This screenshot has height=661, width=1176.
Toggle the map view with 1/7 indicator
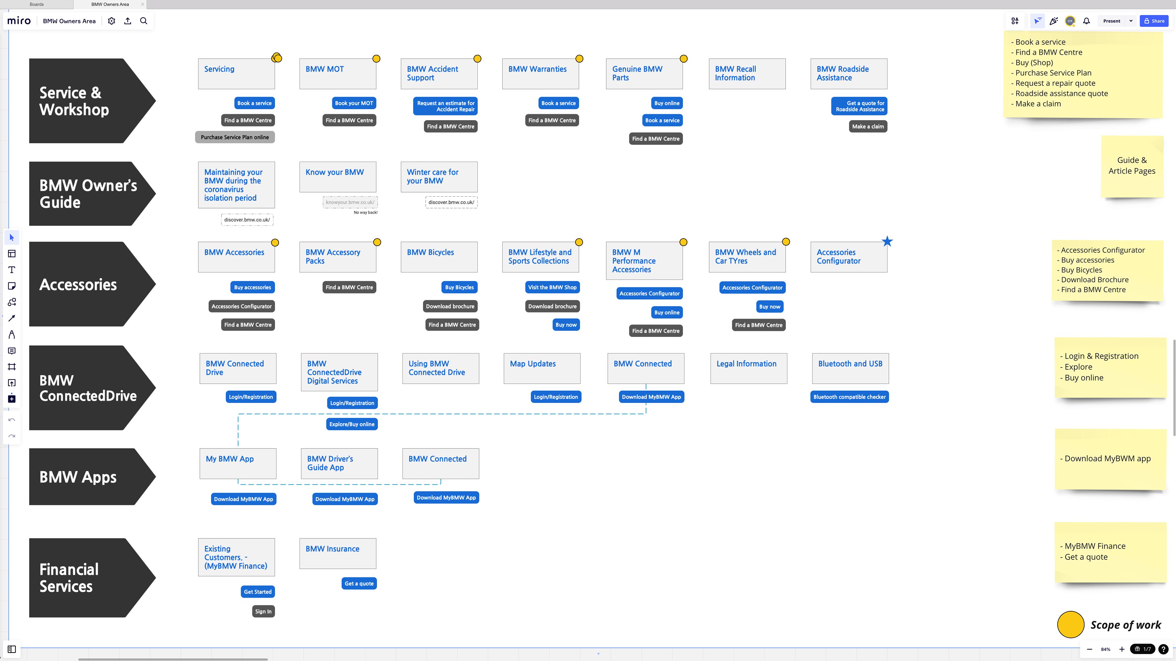coord(1143,649)
